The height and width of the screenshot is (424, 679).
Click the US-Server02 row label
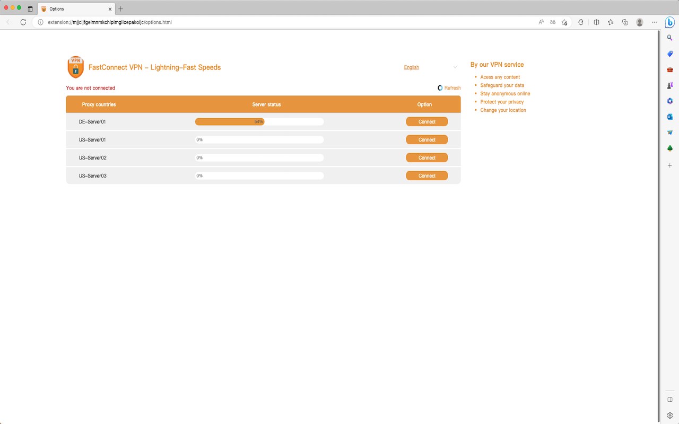point(93,158)
